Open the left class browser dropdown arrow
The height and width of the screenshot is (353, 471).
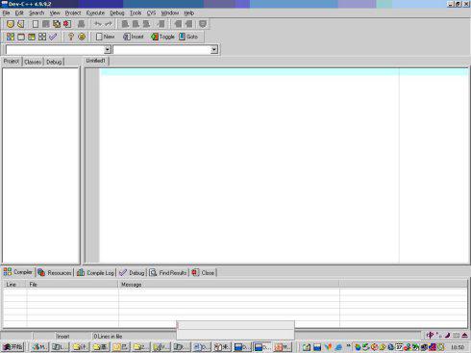click(108, 49)
